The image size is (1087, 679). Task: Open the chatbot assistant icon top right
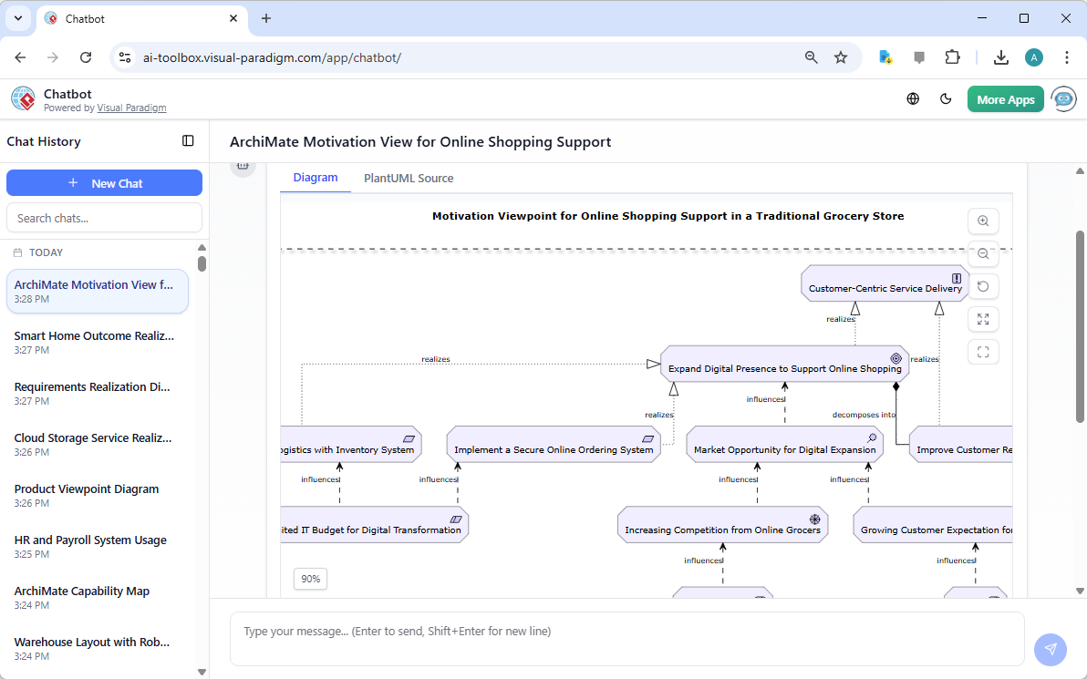tap(1063, 98)
